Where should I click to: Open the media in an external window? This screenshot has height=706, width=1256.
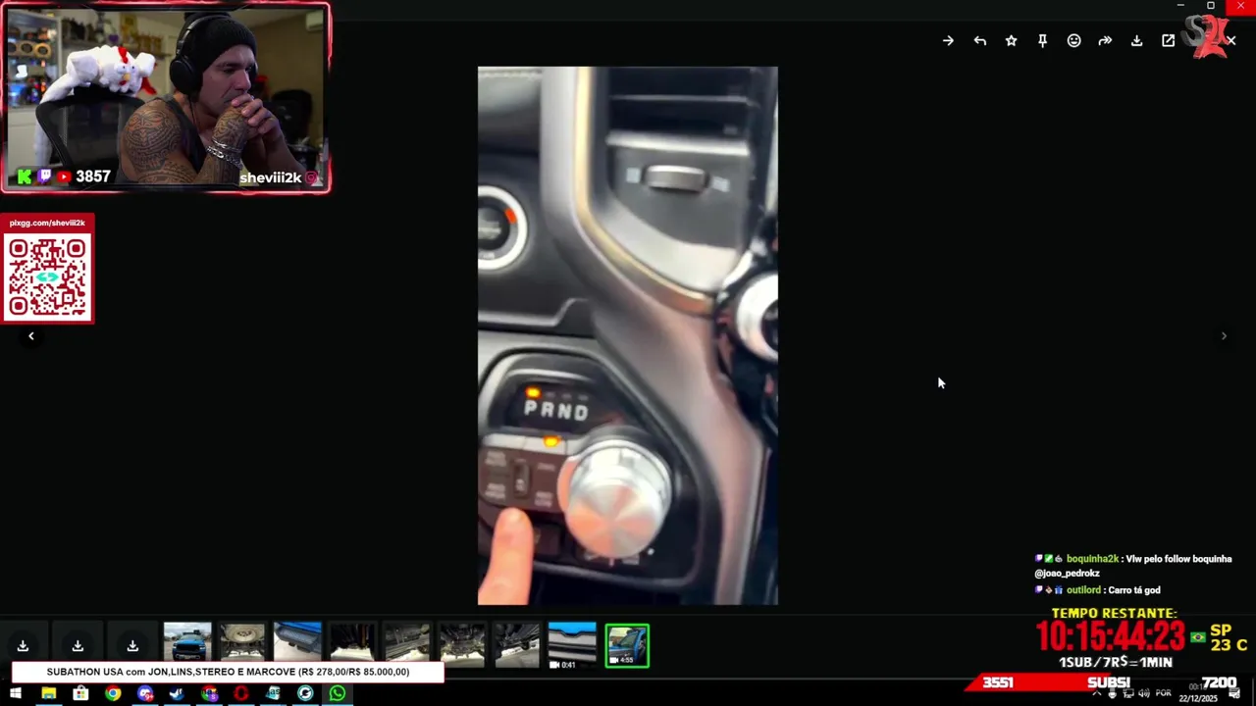click(1168, 41)
